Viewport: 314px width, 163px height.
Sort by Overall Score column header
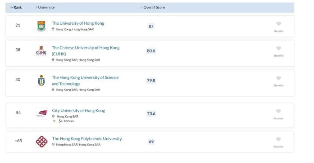[153, 7]
